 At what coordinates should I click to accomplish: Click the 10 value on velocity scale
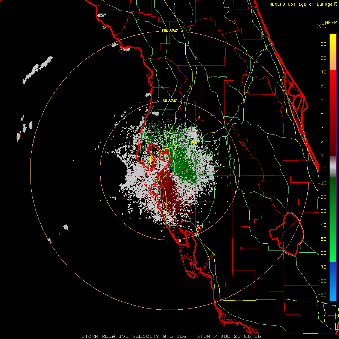pos(324,156)
